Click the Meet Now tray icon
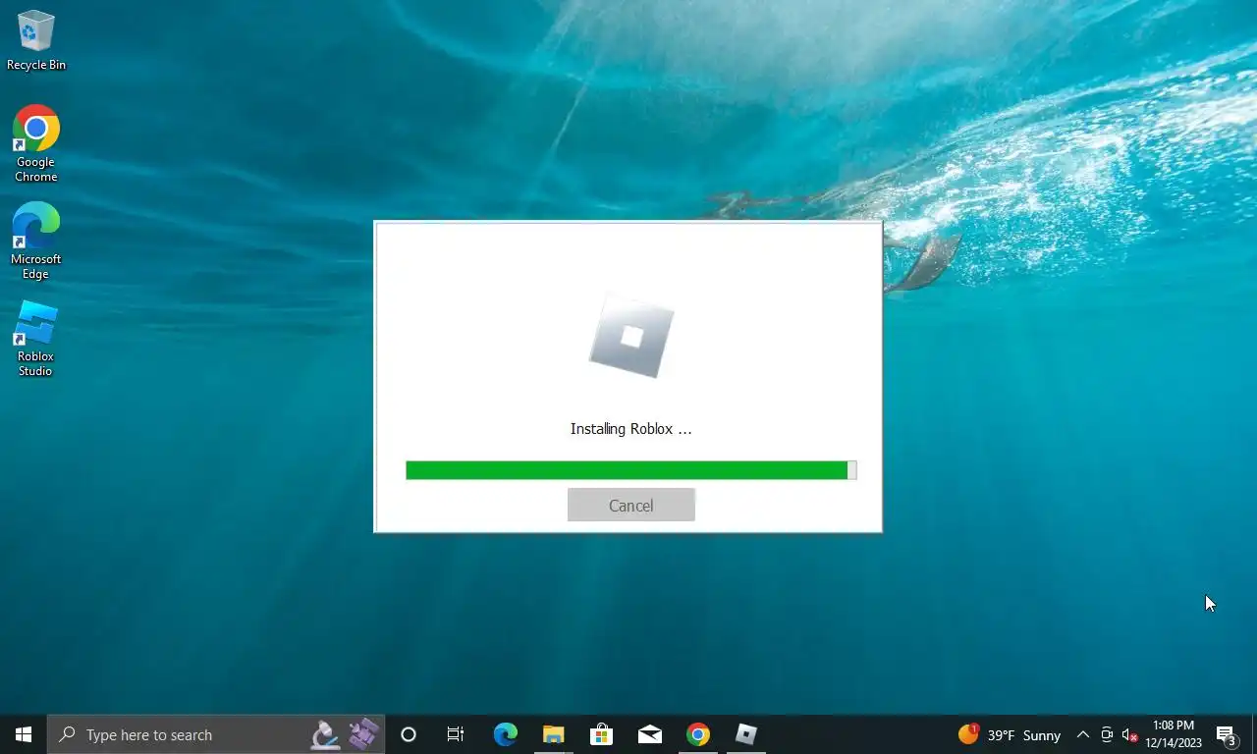Image resolution: width=1257 pixels, height=754 pixels. pos(1107,734)
